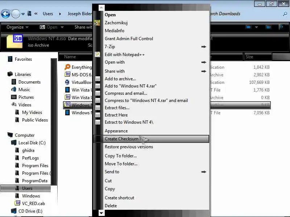Open the recent pages dropdown arrow
The height and width of the screenshot is (217, 290).
point(23,14)
